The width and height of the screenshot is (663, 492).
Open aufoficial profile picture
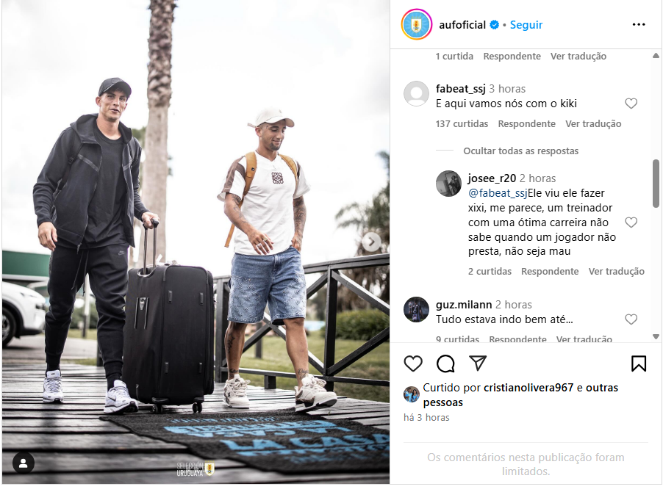pos(417,24)
